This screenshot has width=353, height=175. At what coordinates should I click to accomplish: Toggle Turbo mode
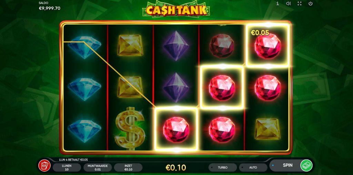tap(223, 167)
